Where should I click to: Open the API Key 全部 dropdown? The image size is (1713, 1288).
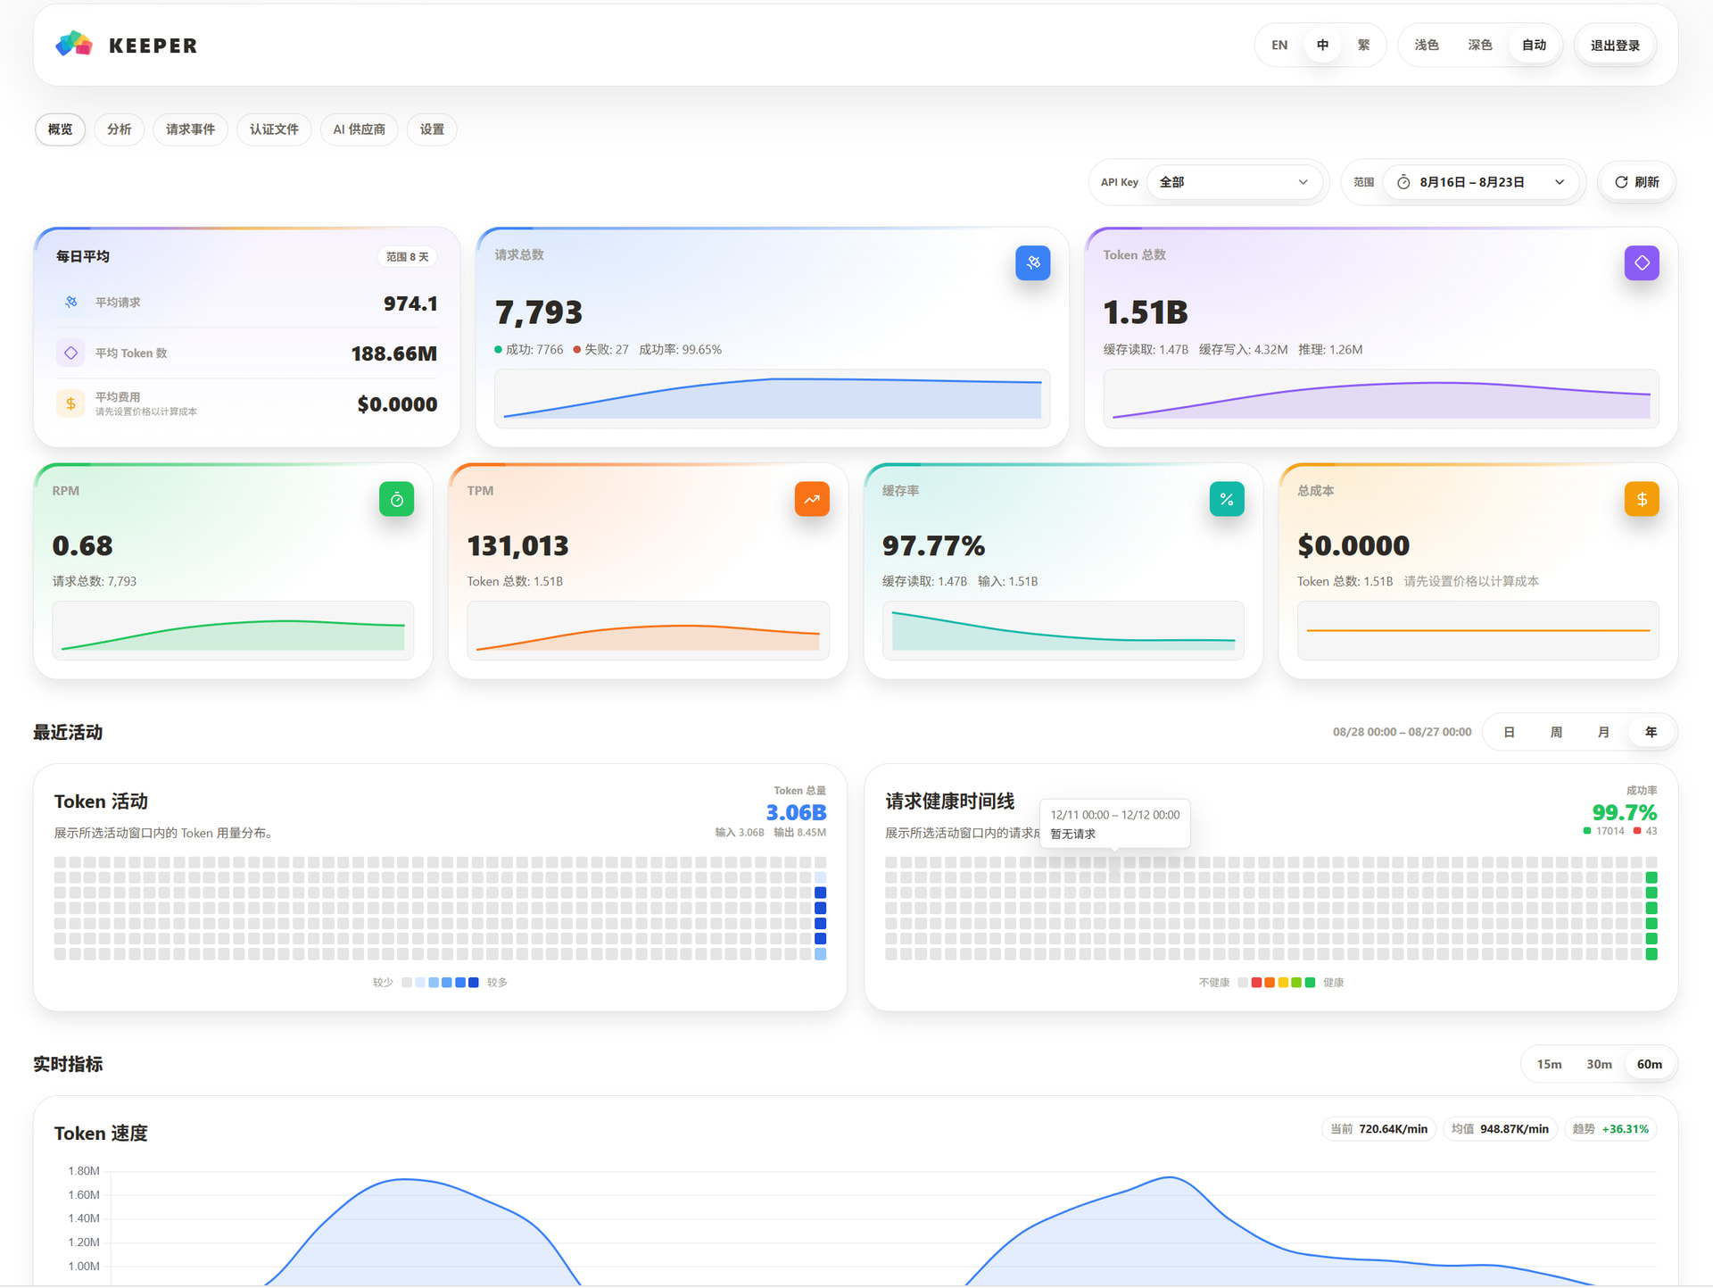(1234, 182)
